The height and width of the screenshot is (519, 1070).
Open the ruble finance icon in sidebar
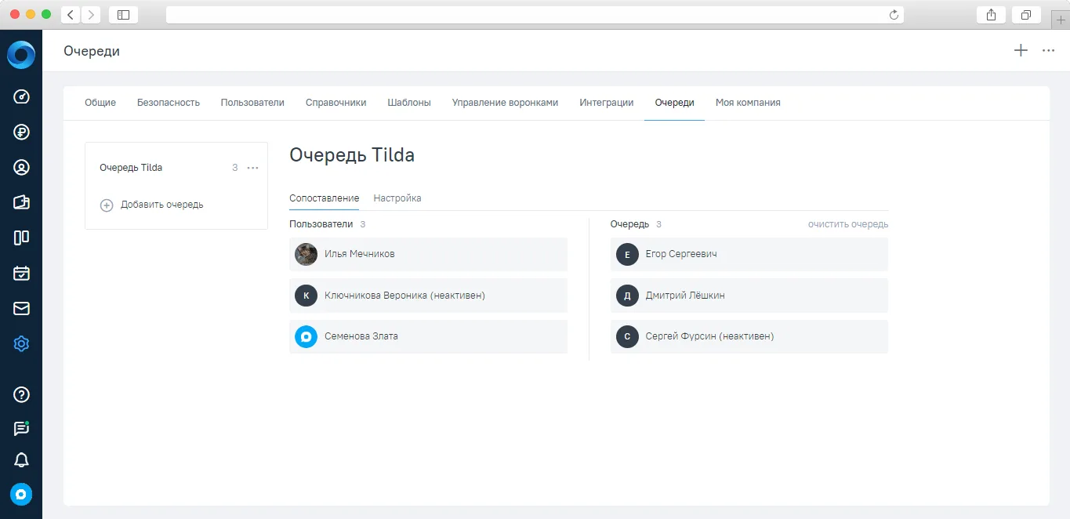click(21, 132)
